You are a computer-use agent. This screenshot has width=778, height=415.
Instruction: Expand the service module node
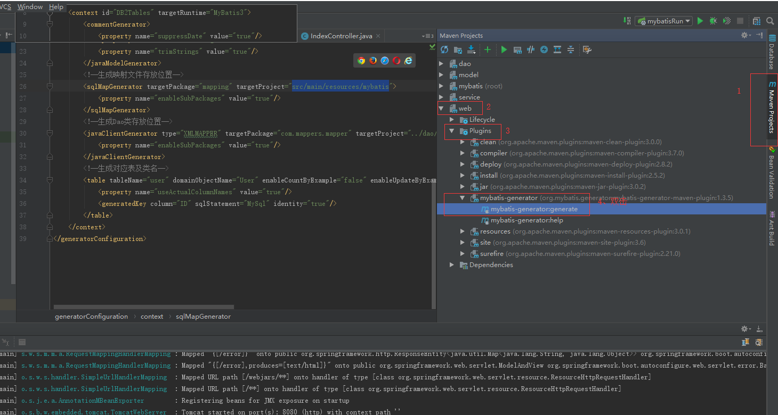(x=441, y=97)
